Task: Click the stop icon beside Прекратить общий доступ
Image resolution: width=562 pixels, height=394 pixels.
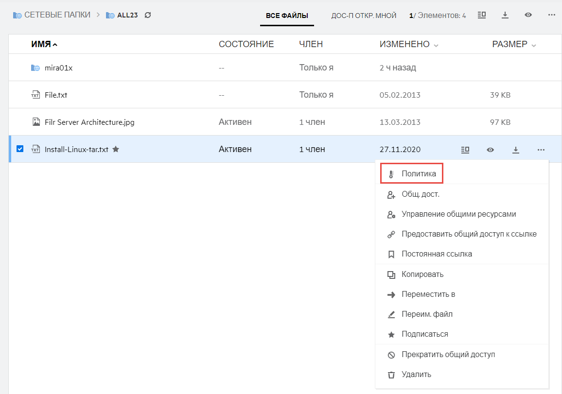Action: pos(391,355)
